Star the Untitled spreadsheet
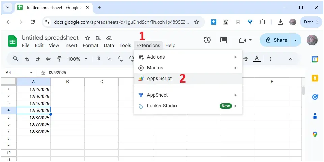Viewport: 324px width, 162px height. tap(88, 38)
